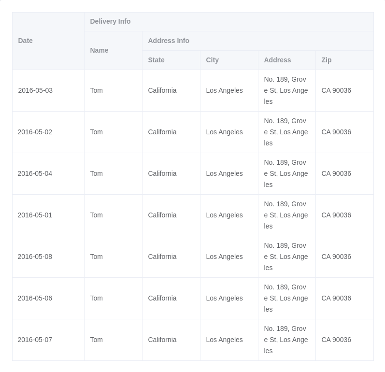
Task: Select the State column header
Action: (171, 60)
